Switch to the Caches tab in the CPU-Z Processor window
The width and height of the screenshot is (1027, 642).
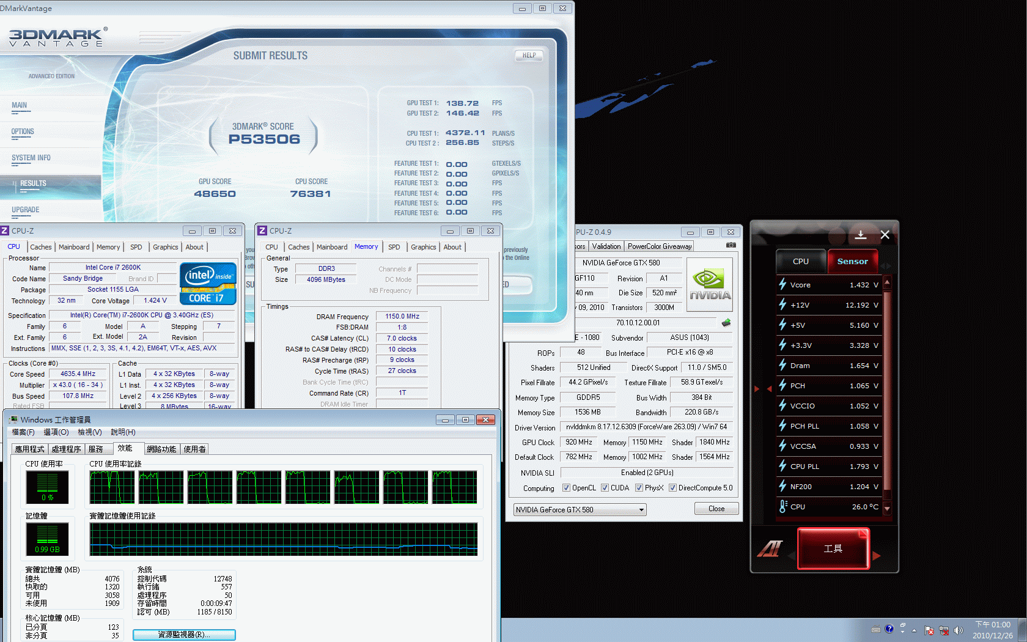click(x=41, y=247)
